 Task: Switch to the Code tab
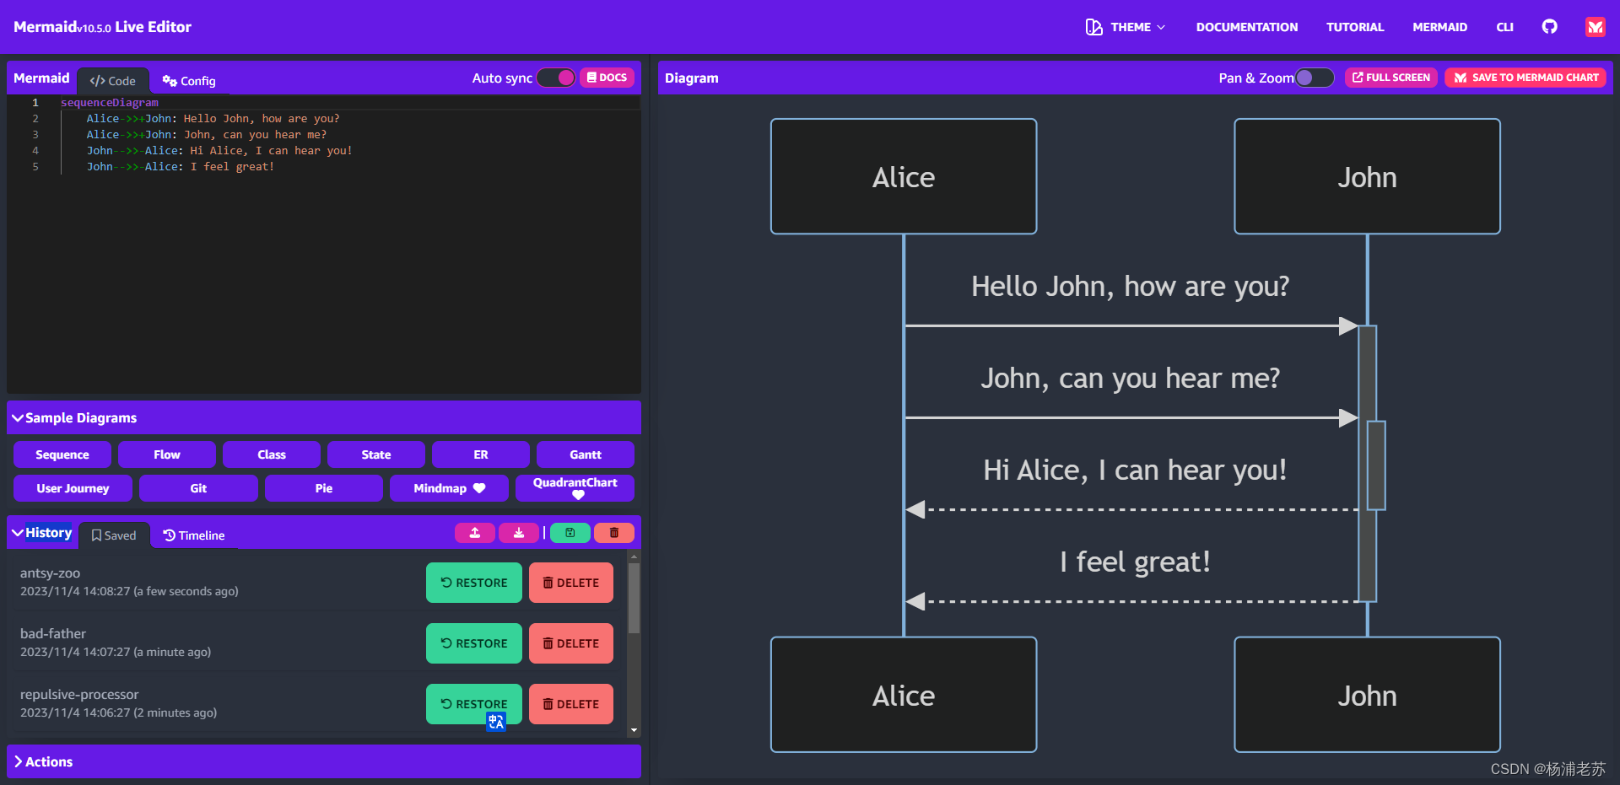(113, 81)
